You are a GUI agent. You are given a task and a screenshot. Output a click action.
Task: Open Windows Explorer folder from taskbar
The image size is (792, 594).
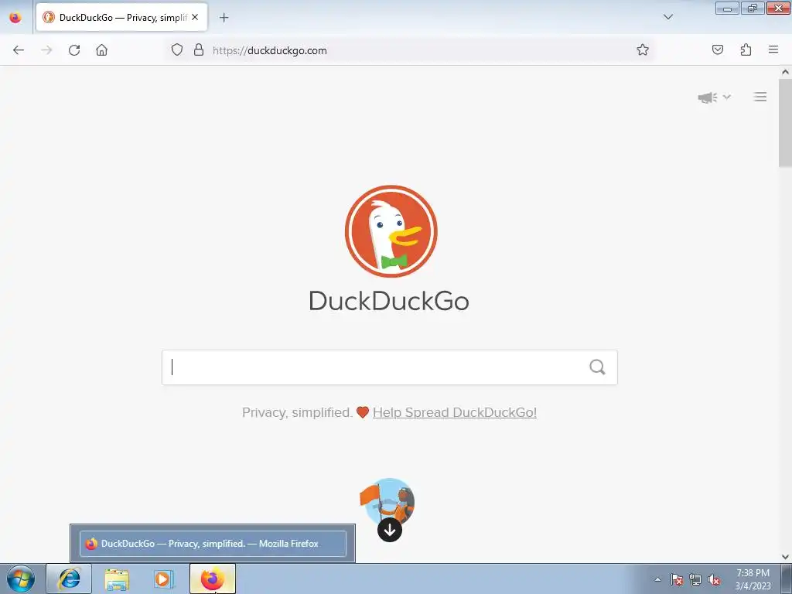117,579
